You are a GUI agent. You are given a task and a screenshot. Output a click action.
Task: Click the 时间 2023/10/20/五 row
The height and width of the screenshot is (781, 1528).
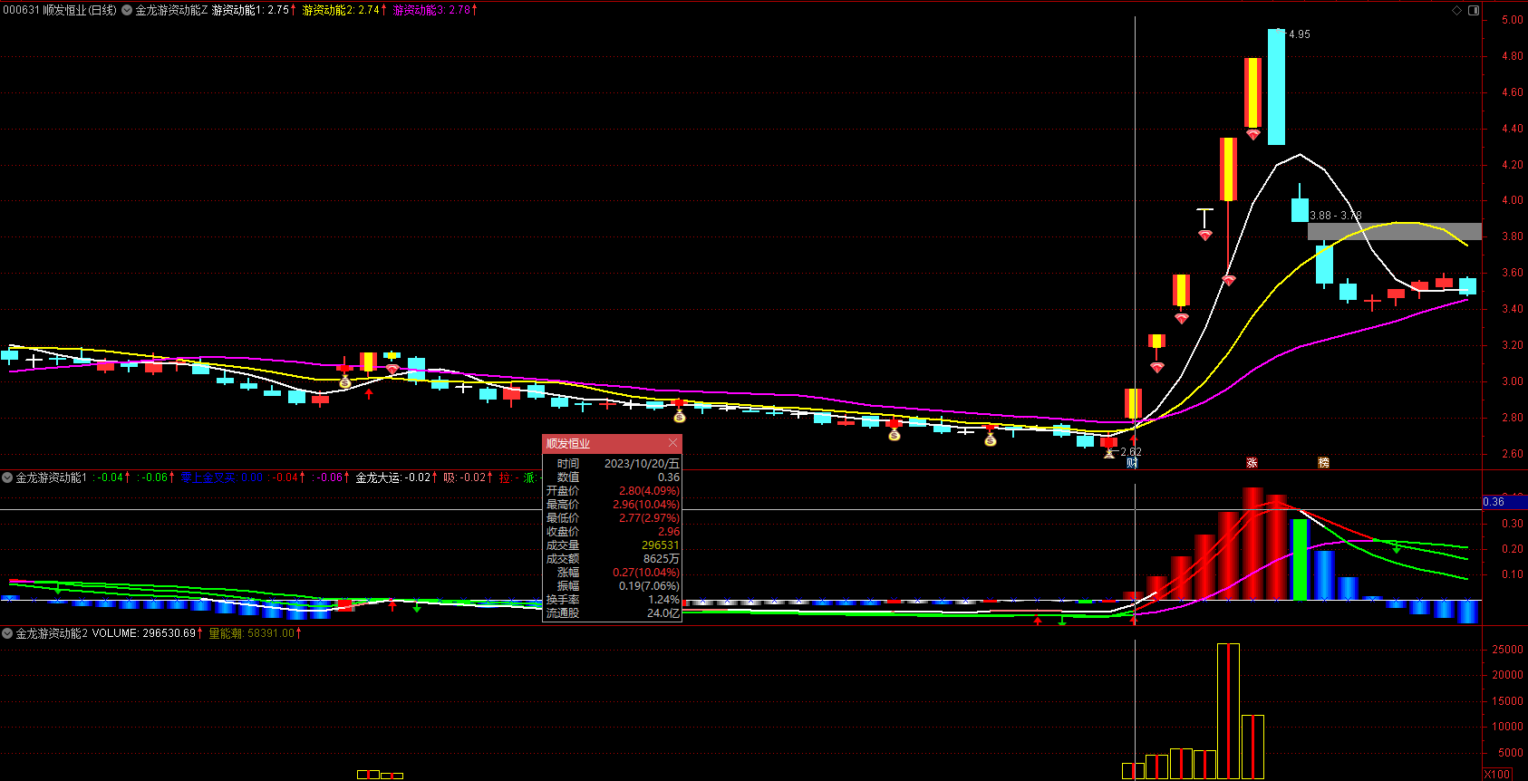(x=612, y=464)
